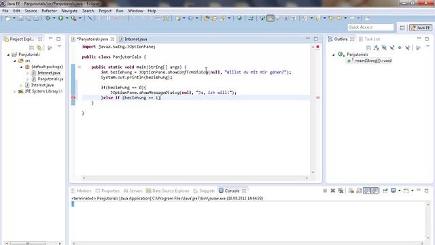Click the Print toolbar icon
The width and height of the screenshot is (435, 245).
click(x=36, y=18)
